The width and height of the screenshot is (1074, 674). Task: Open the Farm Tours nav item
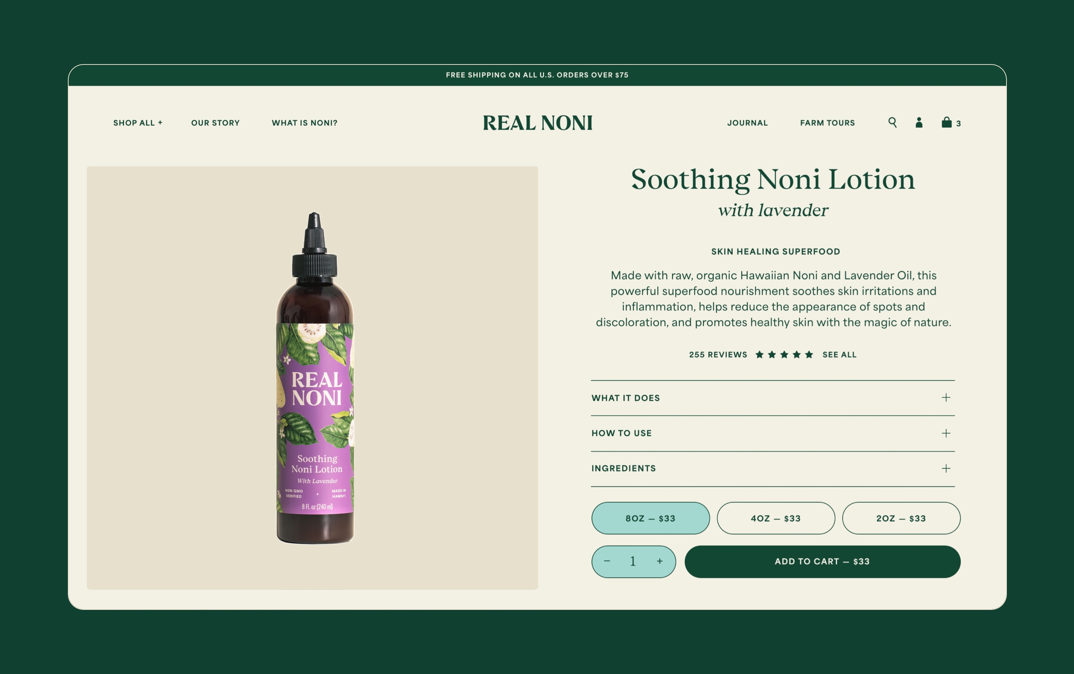coord(828,123)
